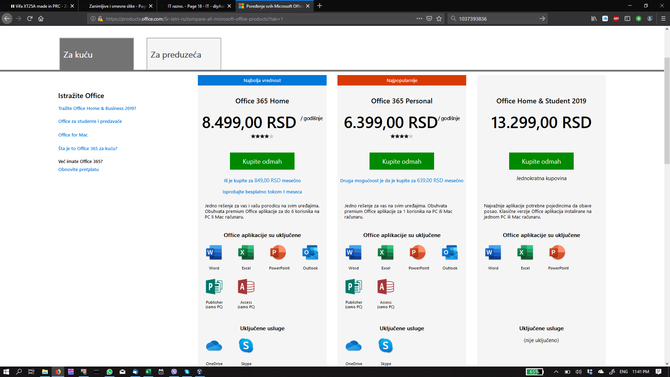
Task: Click Isprobajte besplatno tokom 1 meseca link
Action: click(x=262, y=192)
